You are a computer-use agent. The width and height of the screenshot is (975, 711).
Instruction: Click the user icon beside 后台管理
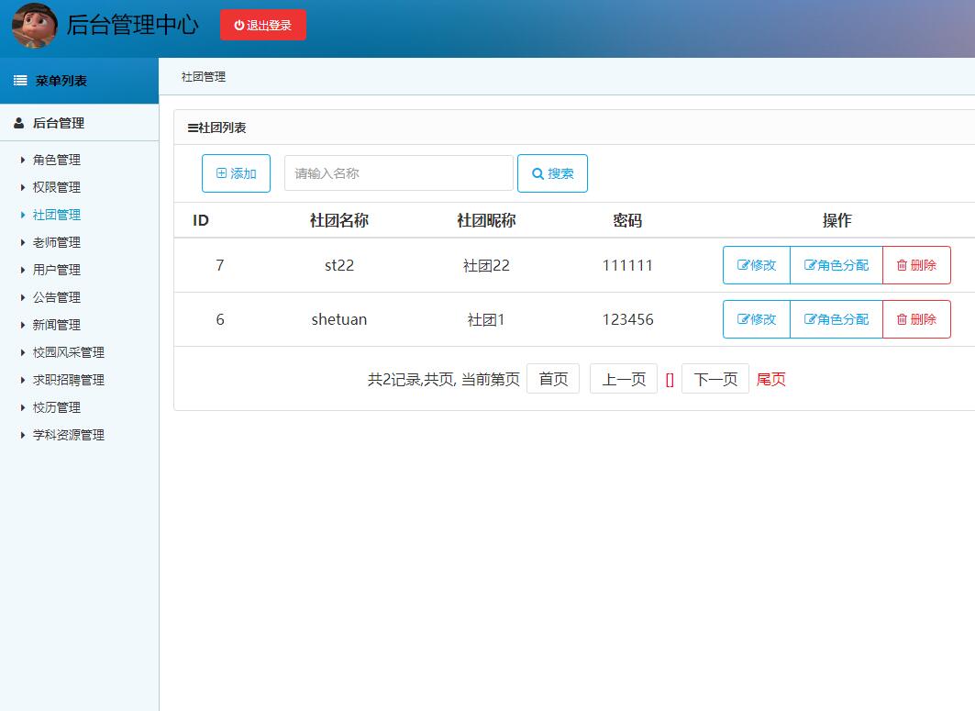[20, 121]
